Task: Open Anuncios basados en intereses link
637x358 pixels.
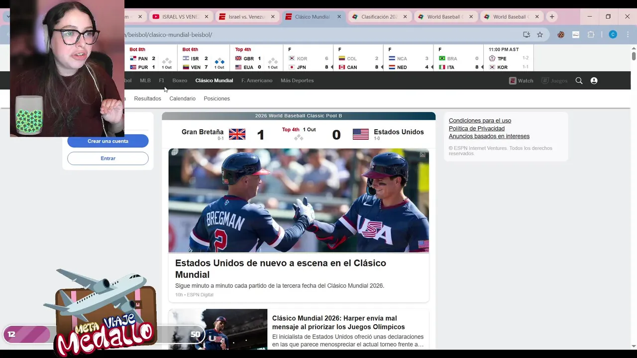Action: click(x=489, y=136)
